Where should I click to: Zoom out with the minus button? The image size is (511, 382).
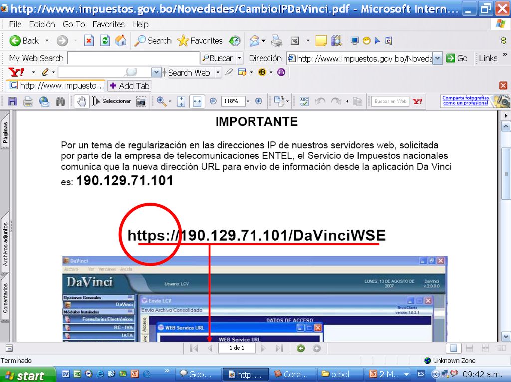click(213, 101)
